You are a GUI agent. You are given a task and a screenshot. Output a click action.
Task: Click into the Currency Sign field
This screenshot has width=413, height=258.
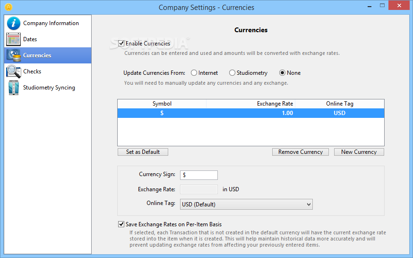coord(199,175)
